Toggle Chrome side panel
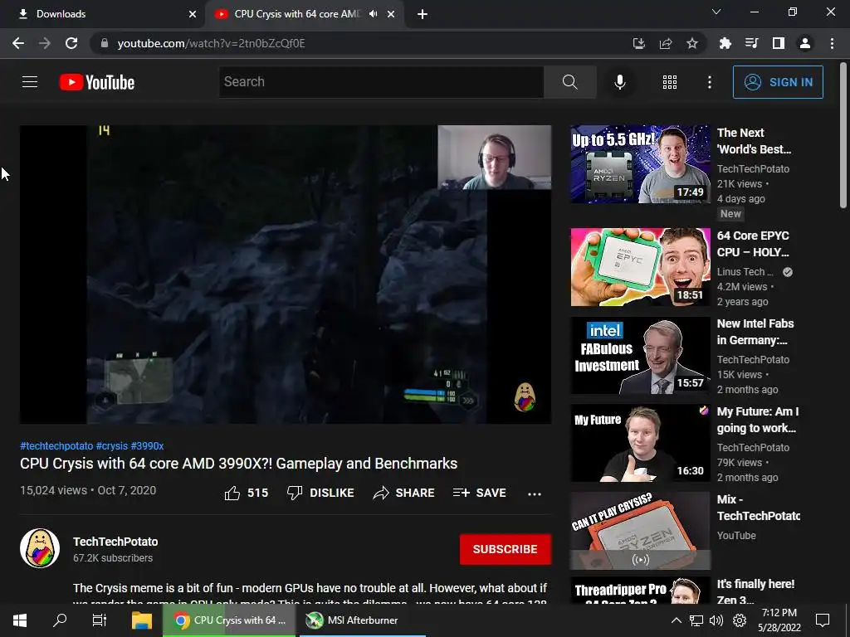Screen dimensions: 850x637 coord(779,43)
